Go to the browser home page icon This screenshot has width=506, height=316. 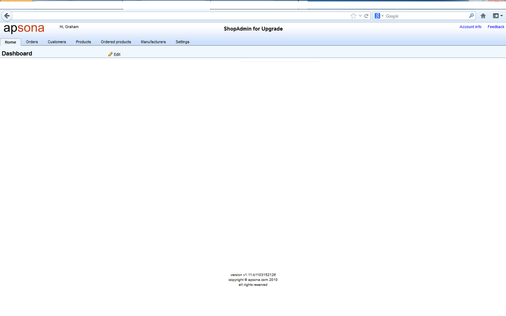tap(483, 16)
